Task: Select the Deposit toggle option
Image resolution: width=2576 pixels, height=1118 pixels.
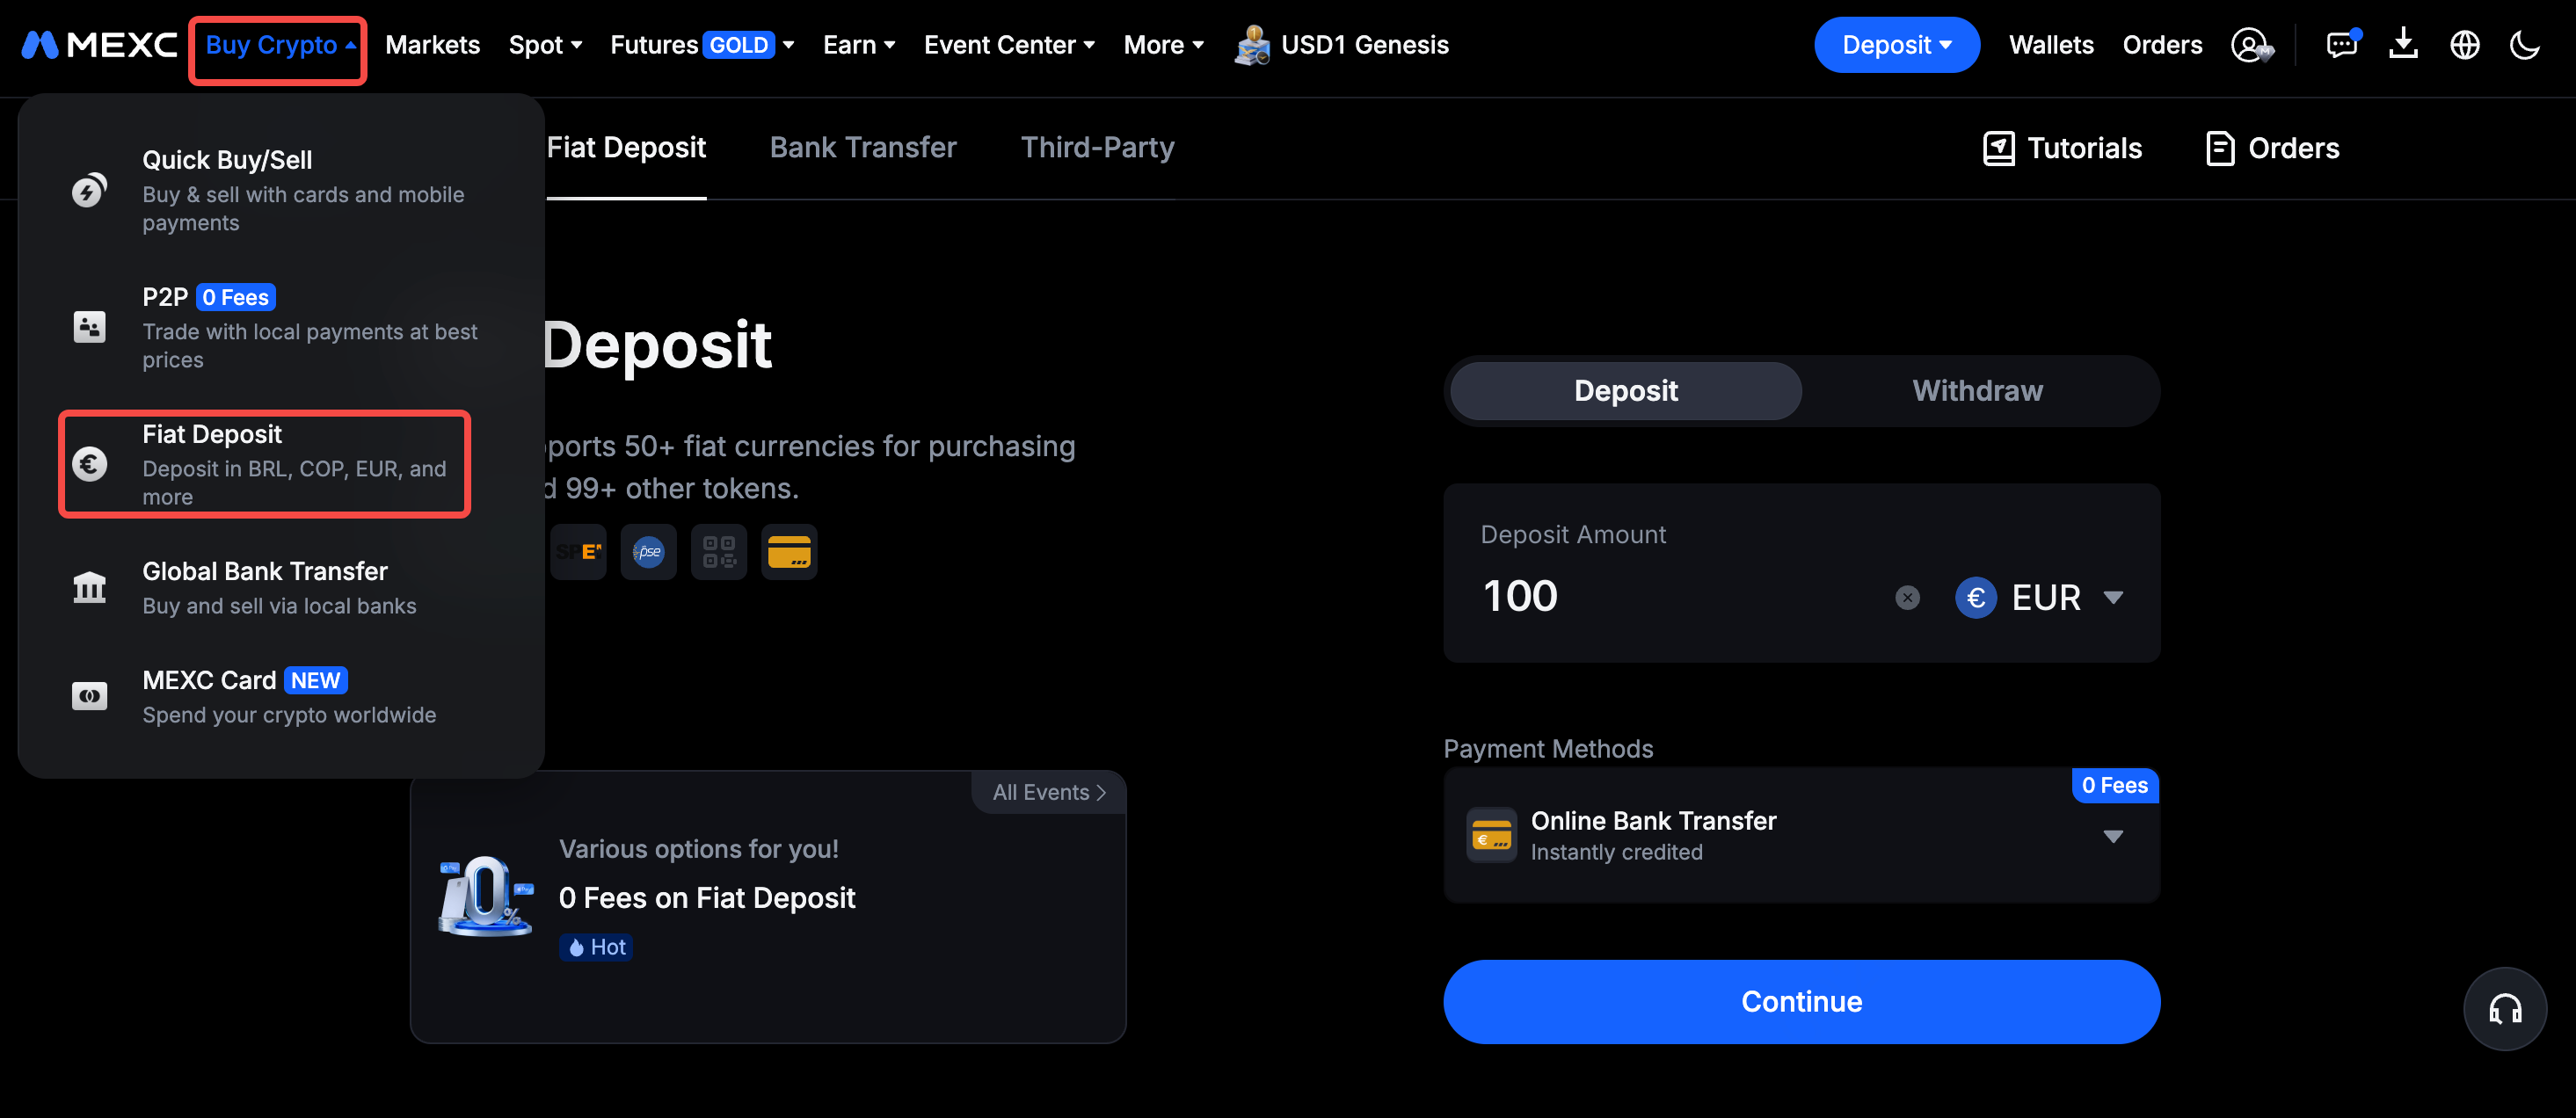Action: click(1625, 391)
